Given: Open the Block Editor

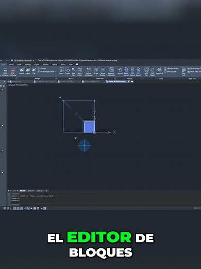Looking at the screenshot, I should [x=80, y=72].
